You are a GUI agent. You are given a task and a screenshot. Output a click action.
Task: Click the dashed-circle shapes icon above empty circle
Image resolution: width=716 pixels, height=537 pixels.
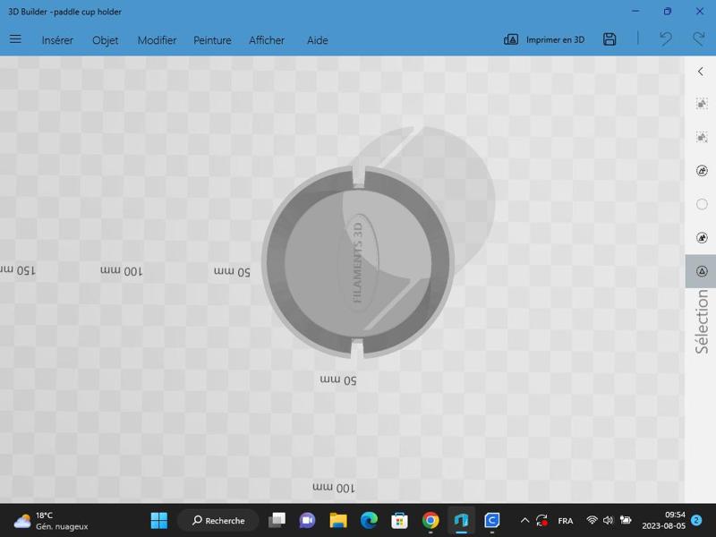coord(702,170)
